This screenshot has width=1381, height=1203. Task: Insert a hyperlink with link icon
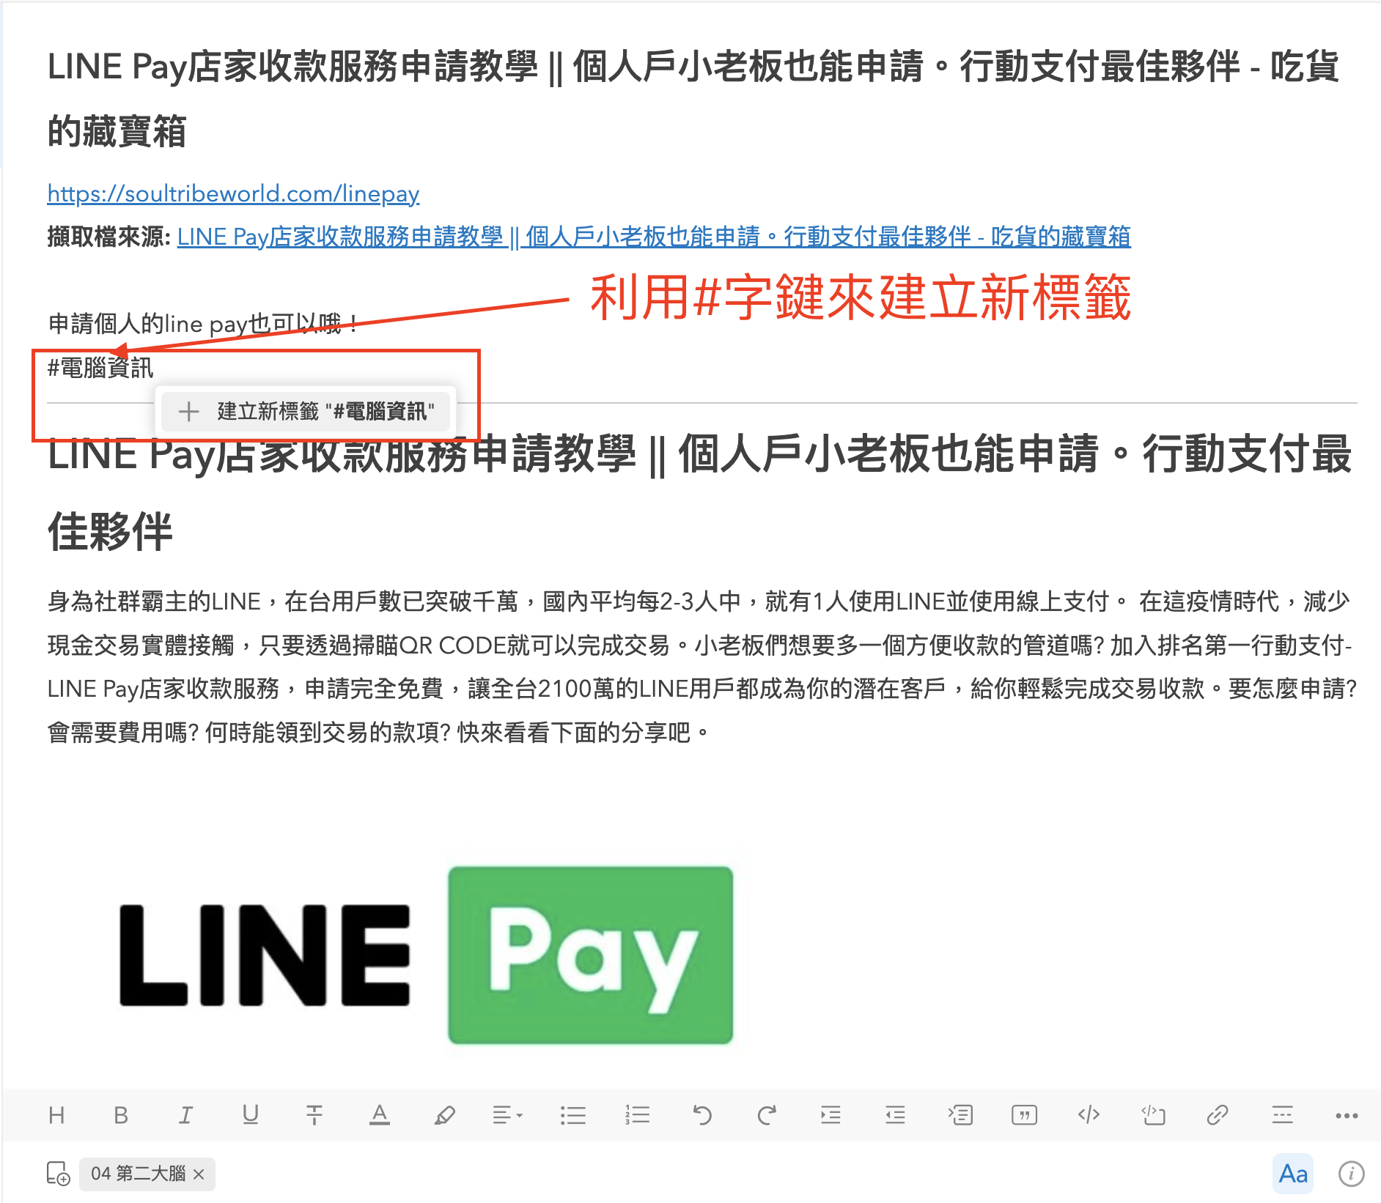(x=1218, y=1115)
